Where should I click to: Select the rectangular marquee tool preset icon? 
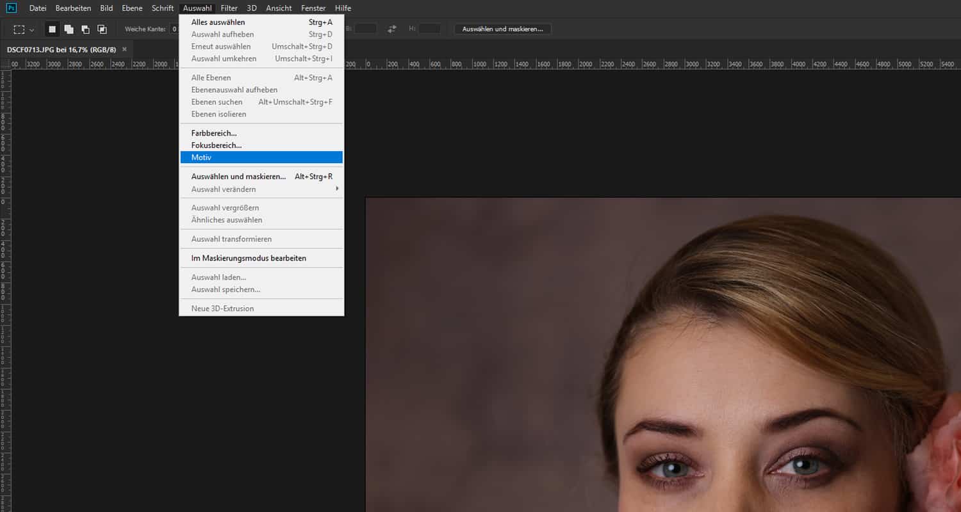[x=19, y=29]
